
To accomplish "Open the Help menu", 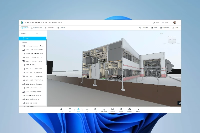I will 155,22.
